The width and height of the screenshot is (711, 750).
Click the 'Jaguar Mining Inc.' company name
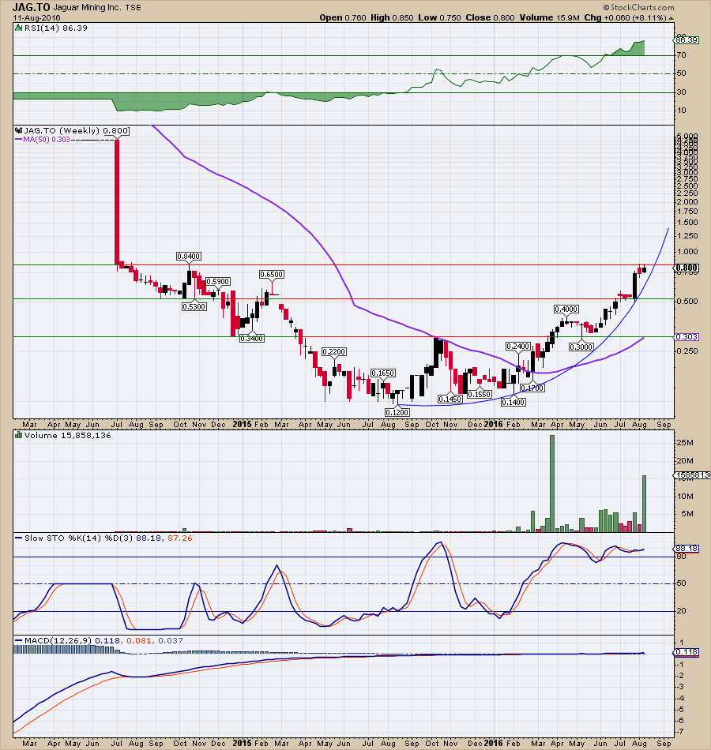coord(87,8)
